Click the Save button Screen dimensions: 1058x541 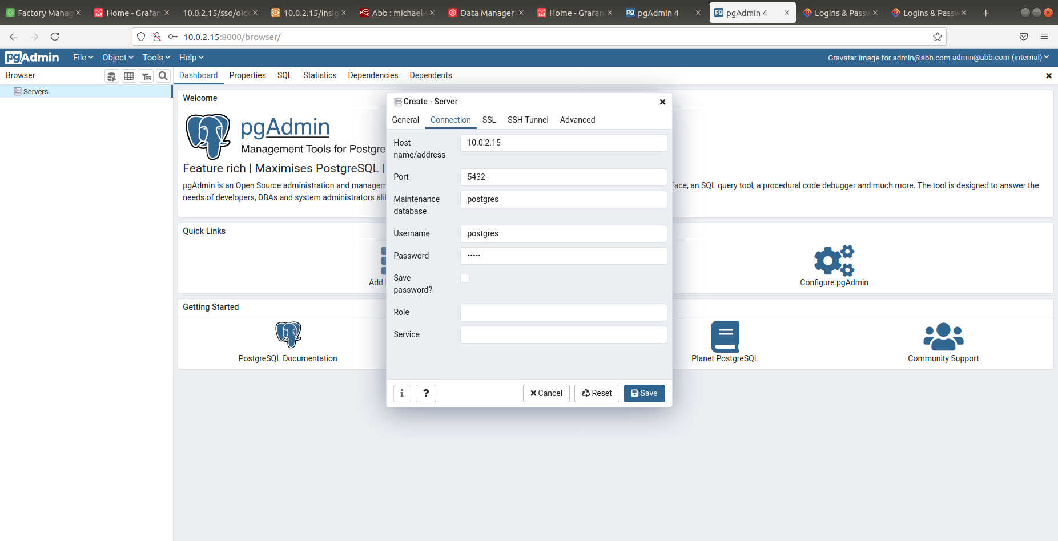point(644,393)
